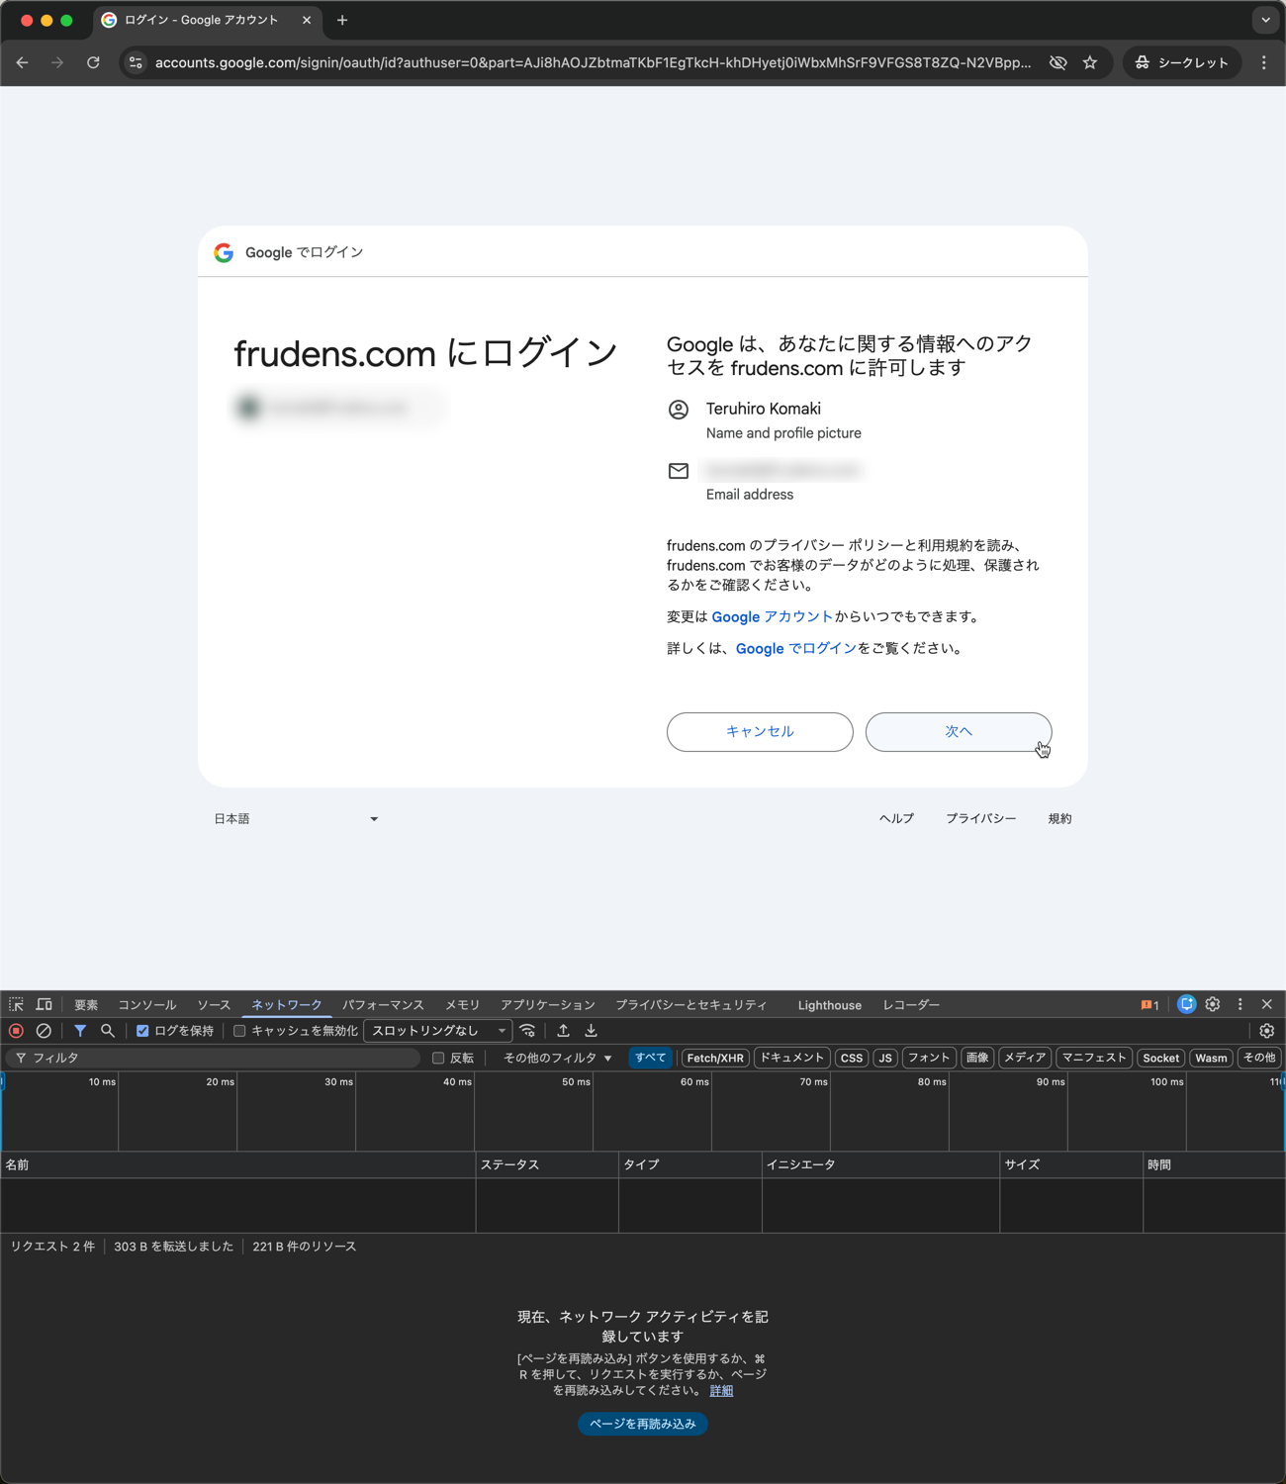Click the 次へ button

[x=959, y=731]
